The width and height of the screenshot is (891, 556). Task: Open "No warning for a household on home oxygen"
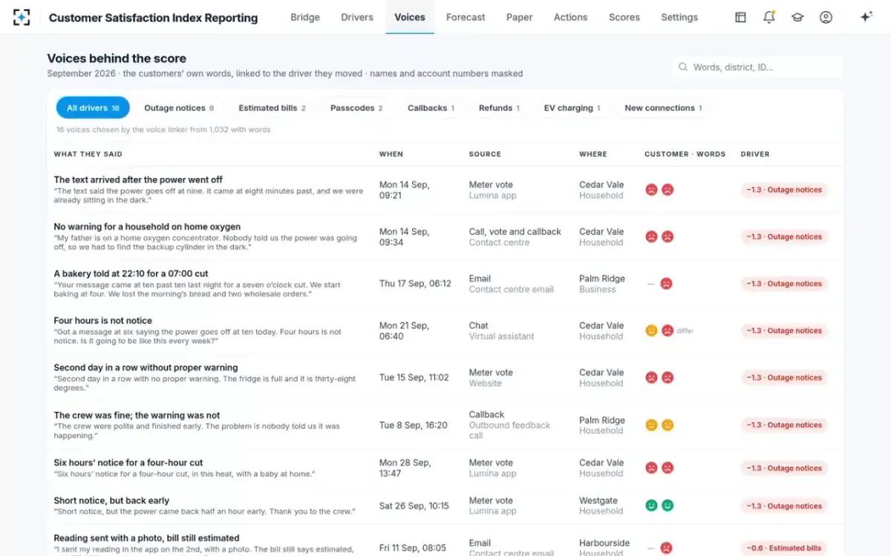(x=147, y=227)
